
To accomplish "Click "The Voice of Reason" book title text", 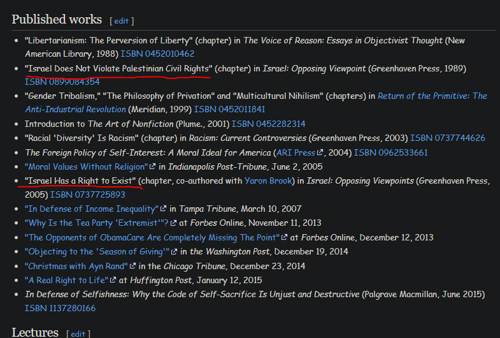I will 343,41.
